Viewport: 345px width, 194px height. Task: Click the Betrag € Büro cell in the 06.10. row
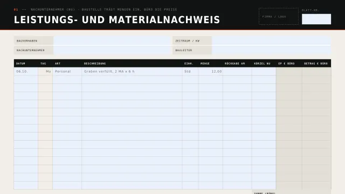[x=316, y=72]
